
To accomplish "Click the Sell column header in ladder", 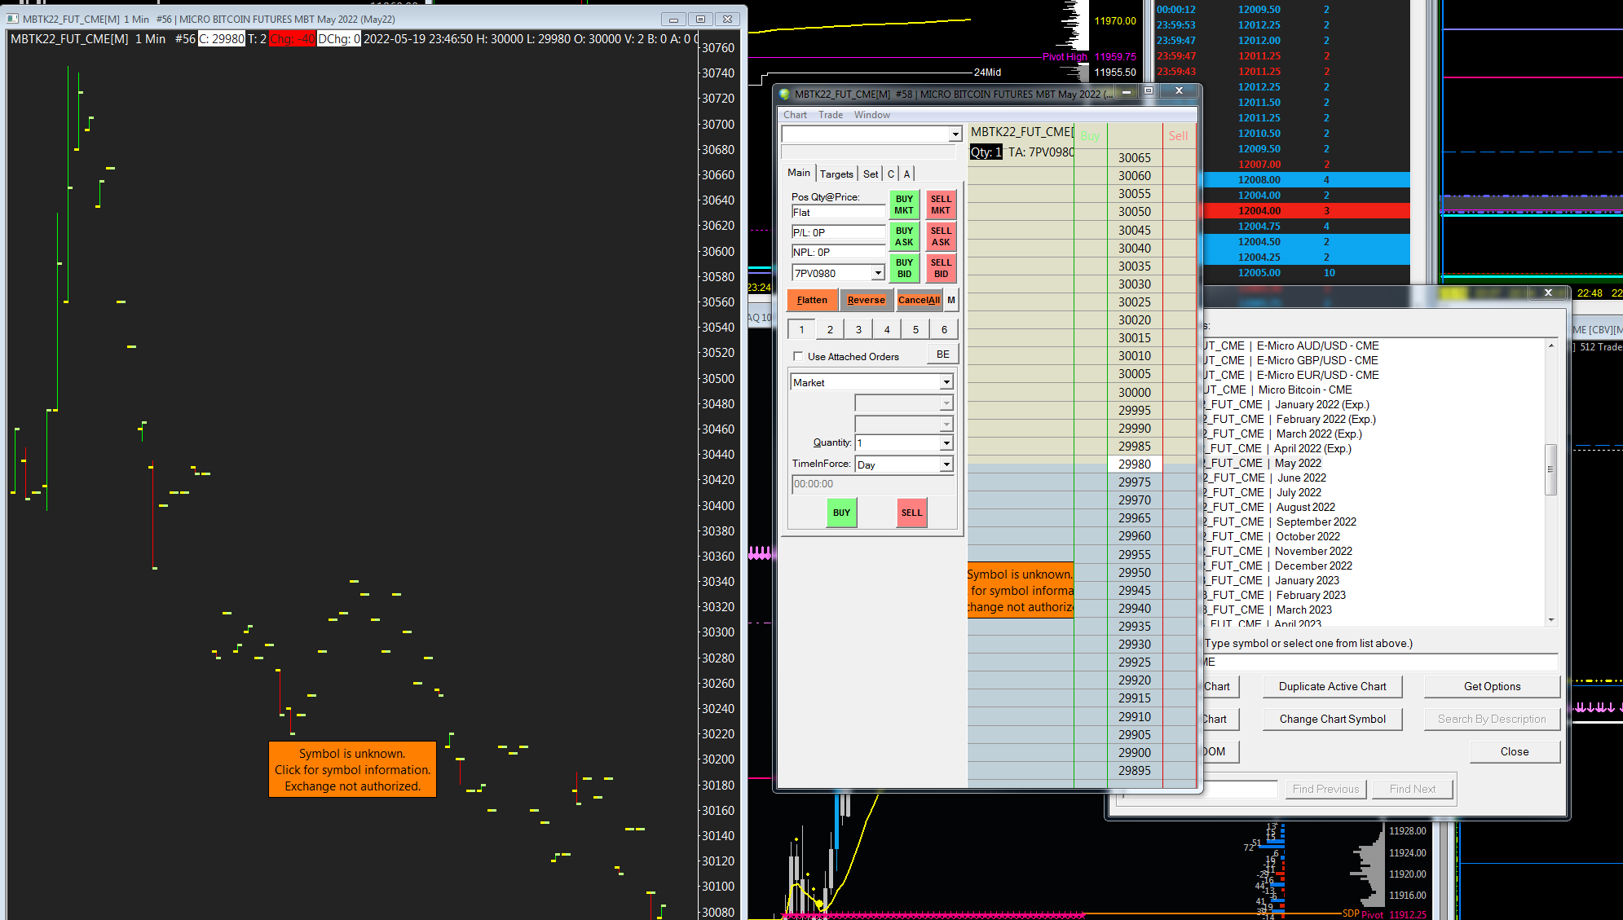I will 1178,136.
